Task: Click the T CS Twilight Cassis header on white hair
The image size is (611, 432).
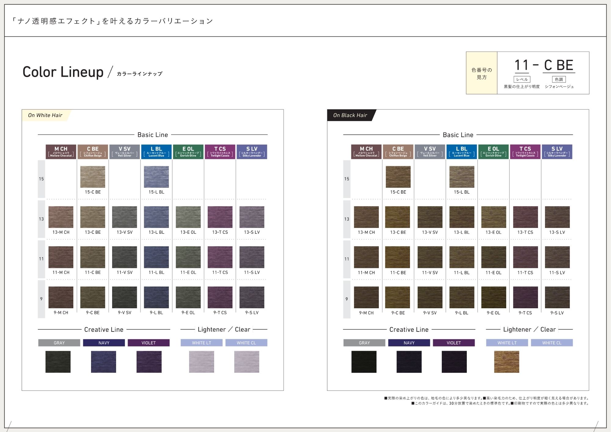Action: point(220,152)
